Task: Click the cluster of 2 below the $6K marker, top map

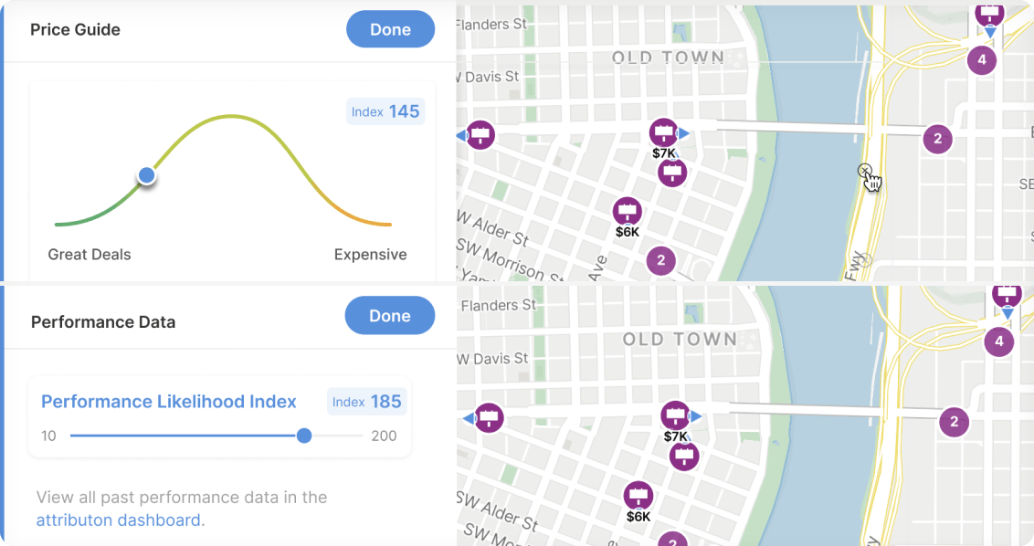Action: click(660, 261)
